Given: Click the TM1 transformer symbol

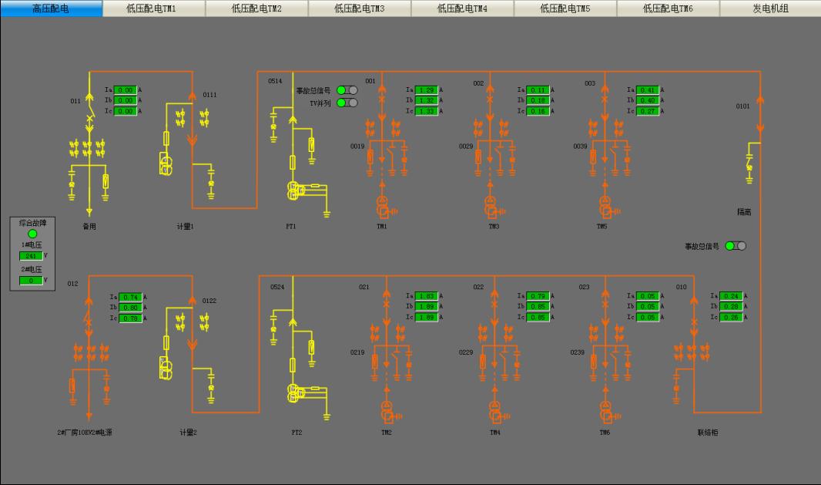Looking at the screenshot, I should click(384, 207).
